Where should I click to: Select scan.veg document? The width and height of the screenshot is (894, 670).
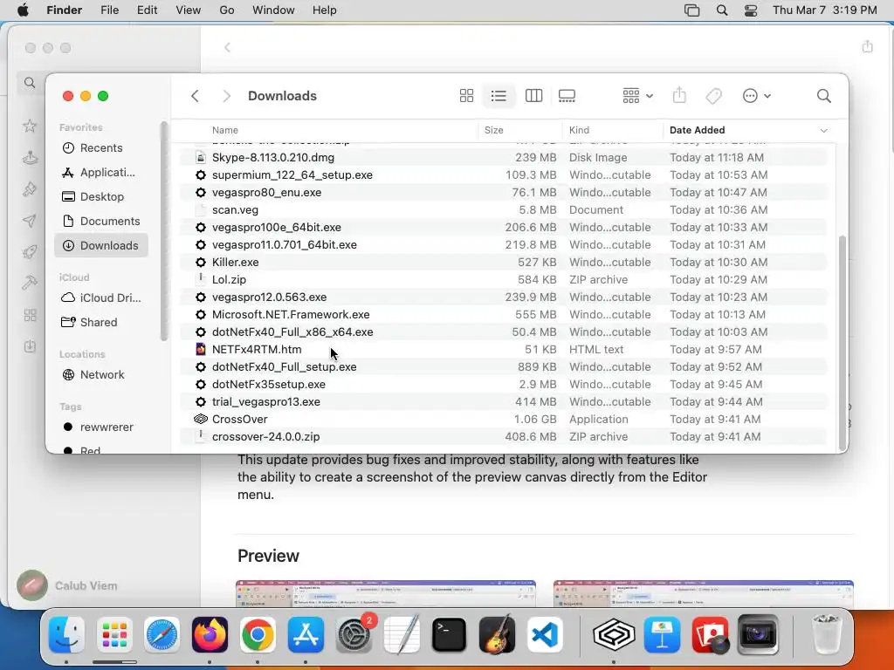coord(504,209)
